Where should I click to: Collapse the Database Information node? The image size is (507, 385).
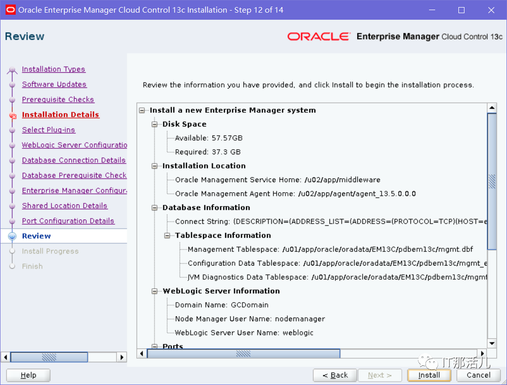click(154, 208)
